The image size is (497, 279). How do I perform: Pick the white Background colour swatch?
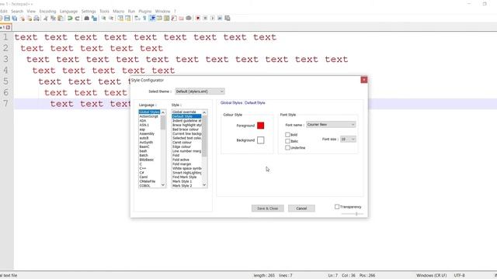click(261, 140)
